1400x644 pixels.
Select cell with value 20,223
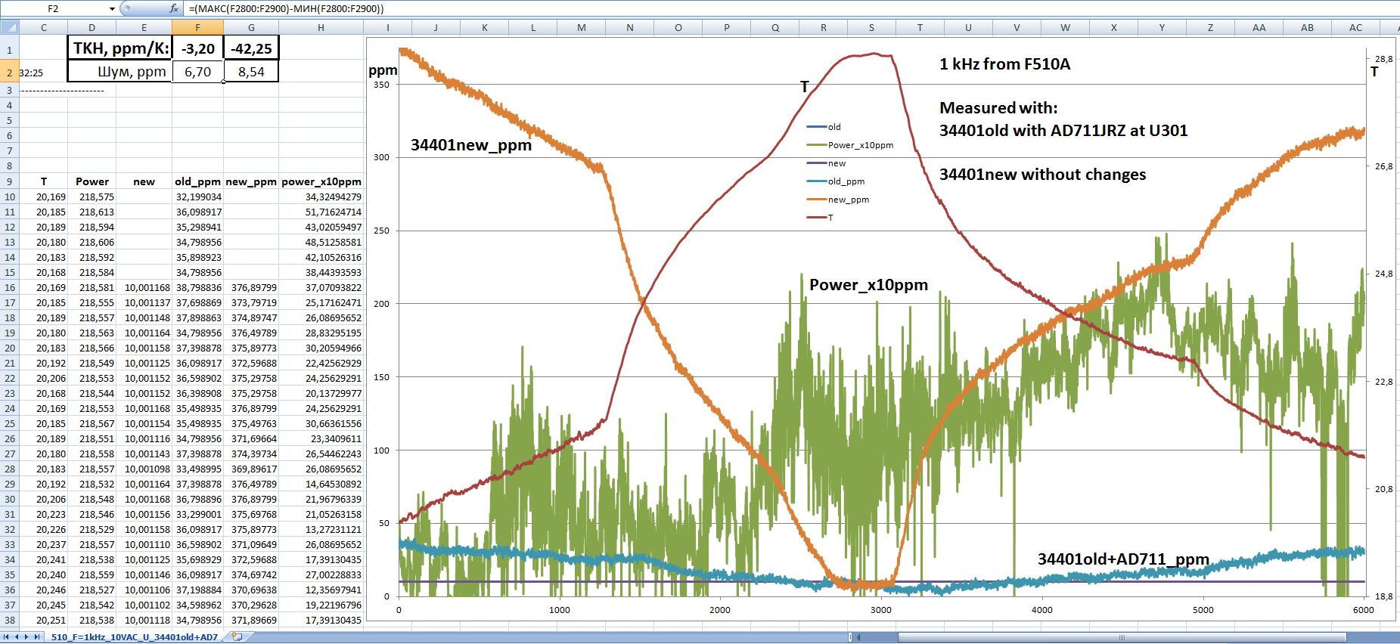point(44,514)
